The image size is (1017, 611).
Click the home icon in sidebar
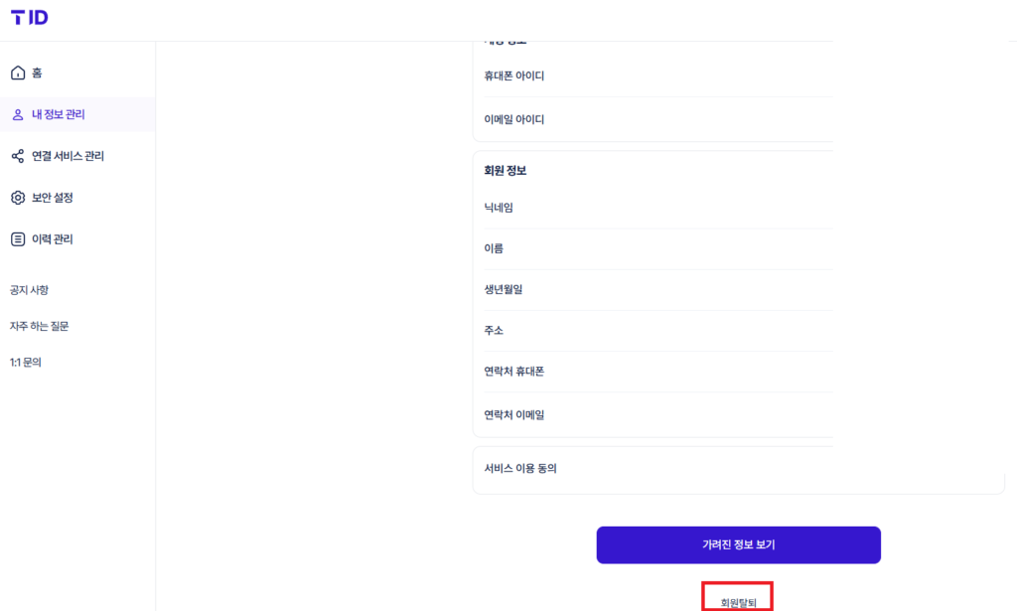point(18,73)
